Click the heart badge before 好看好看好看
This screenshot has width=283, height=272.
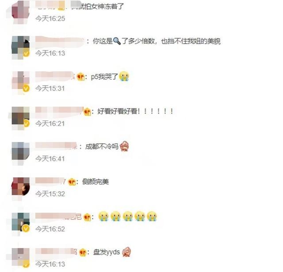pos(88,112)
